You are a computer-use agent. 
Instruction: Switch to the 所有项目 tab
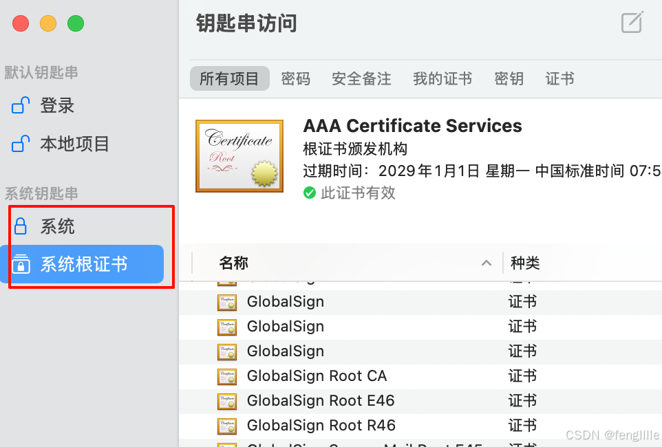[229, 78]
